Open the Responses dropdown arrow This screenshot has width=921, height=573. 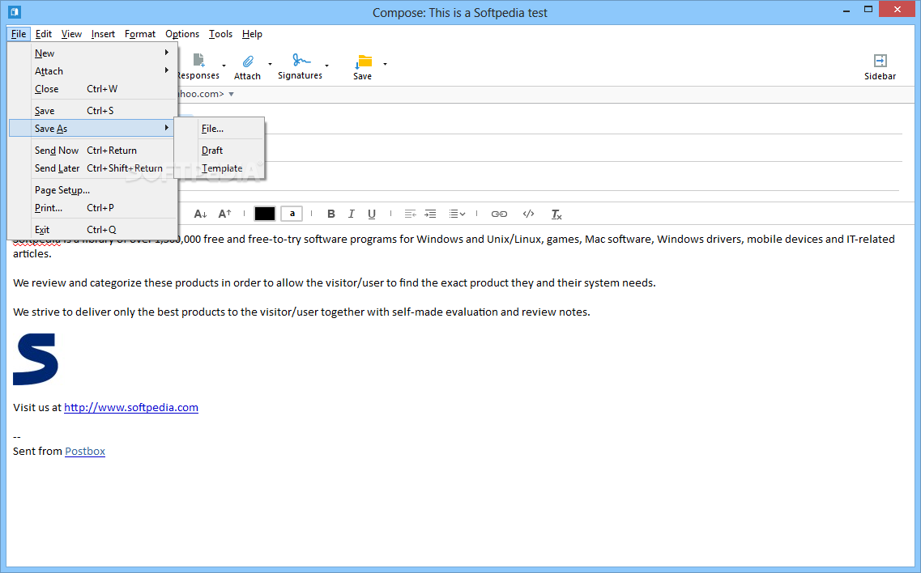point(224,66)
